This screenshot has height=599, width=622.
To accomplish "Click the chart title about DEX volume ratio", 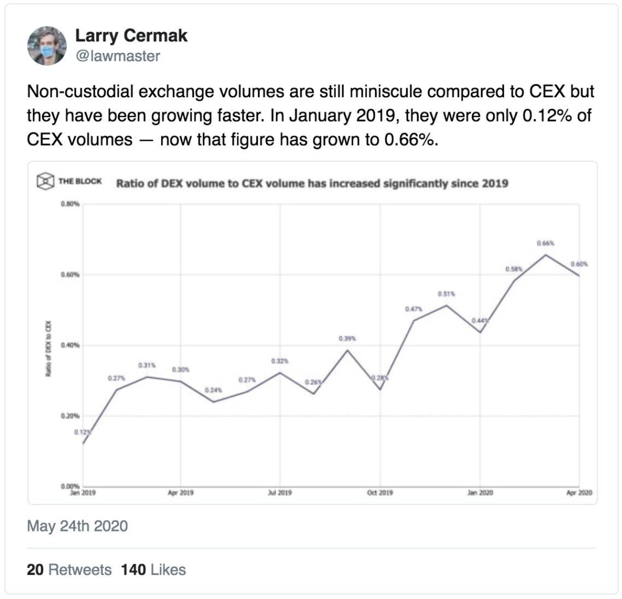I will pyautogui.click(x=312, y=184).
